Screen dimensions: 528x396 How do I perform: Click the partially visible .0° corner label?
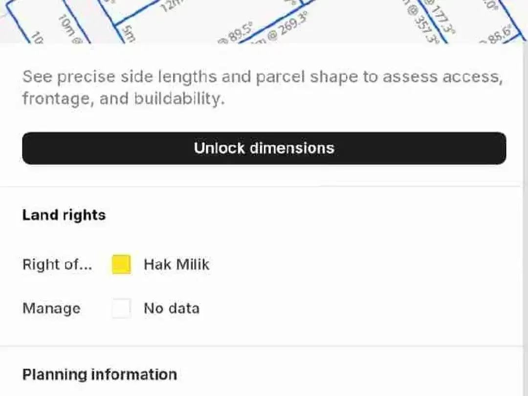[490, 5]
